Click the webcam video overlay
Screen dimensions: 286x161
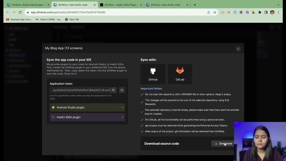[x=260, y=141]
